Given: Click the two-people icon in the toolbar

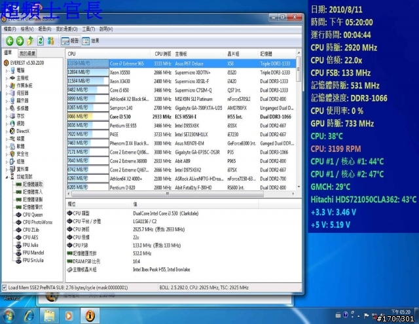Looking at the screenshot, I should coord(50,41).
